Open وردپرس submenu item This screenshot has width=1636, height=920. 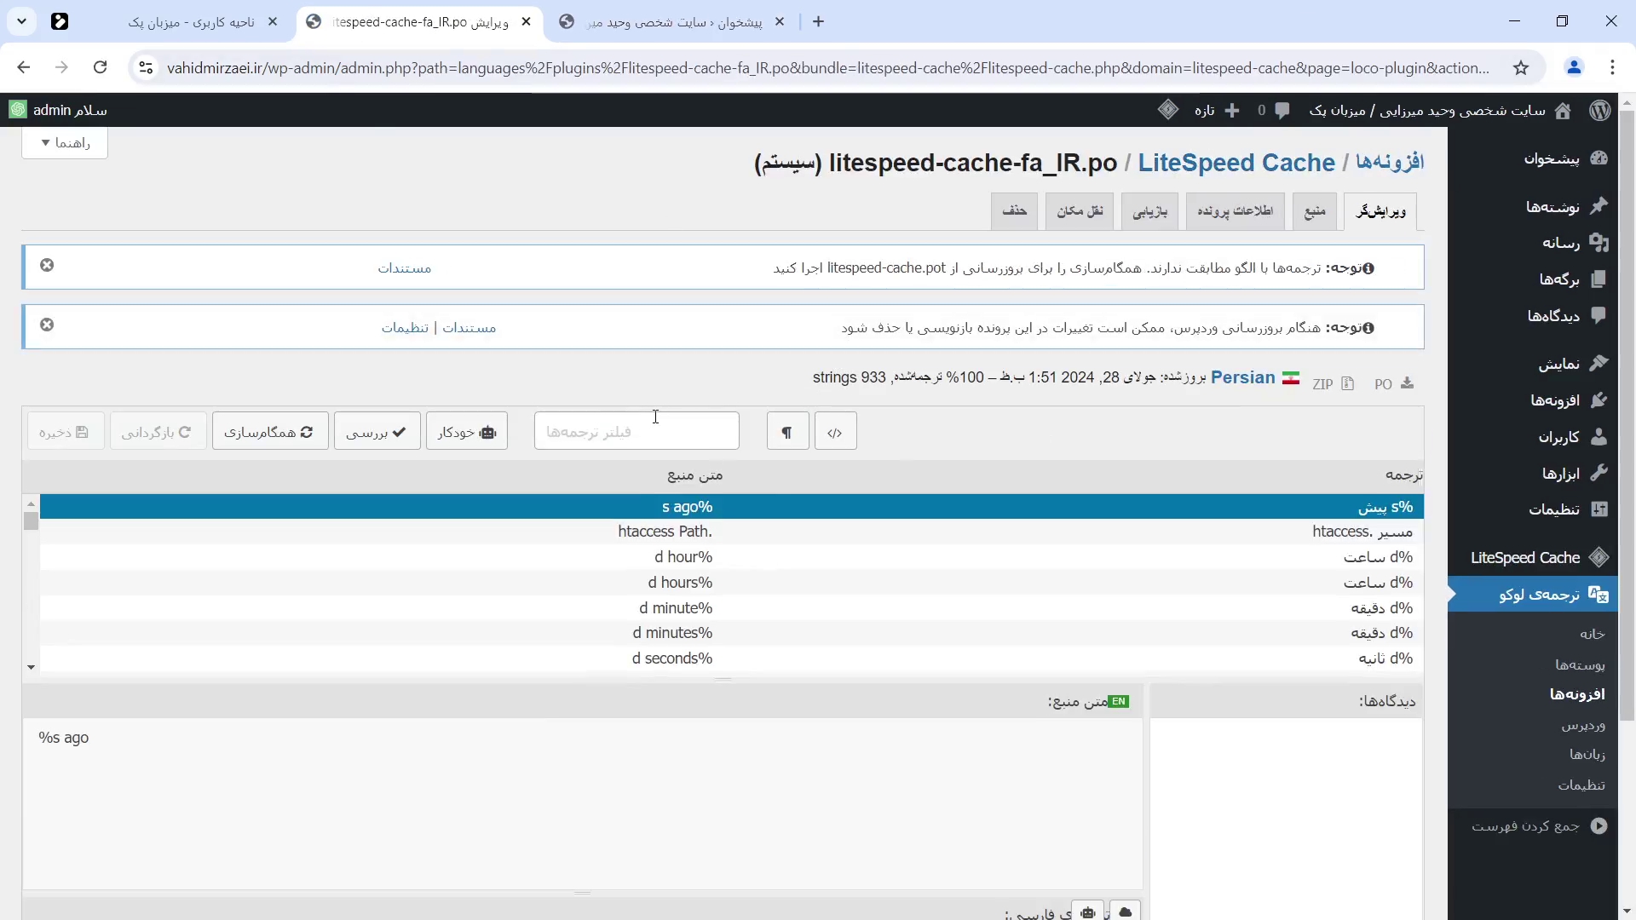pos(1583,725)
